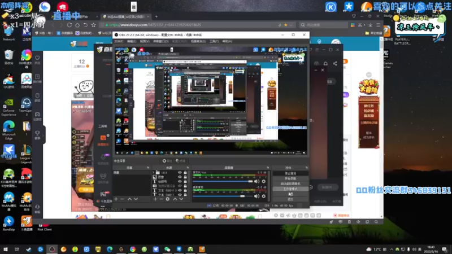
Task: Move scene up in OBS scenes list
Action: (129, 199)
